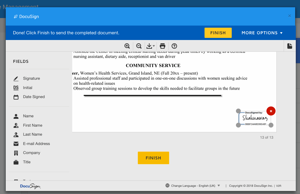Open Change Language dropdown
300x194 pixels.
[x=193, y=186]
